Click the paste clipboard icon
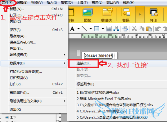This screenshot has width=167, height=122. [x=149, y=29]
